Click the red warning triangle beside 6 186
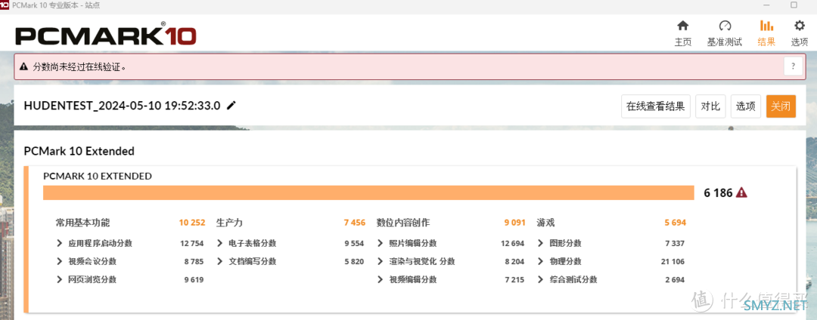 (x=741, y=192)
